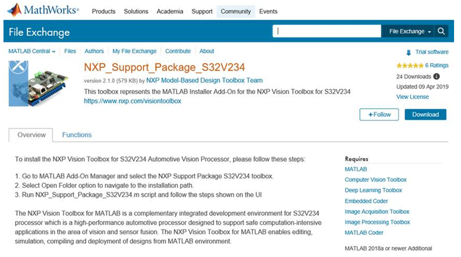Switch to the Functions tab
461x257 pixels.
pos(77,135)
